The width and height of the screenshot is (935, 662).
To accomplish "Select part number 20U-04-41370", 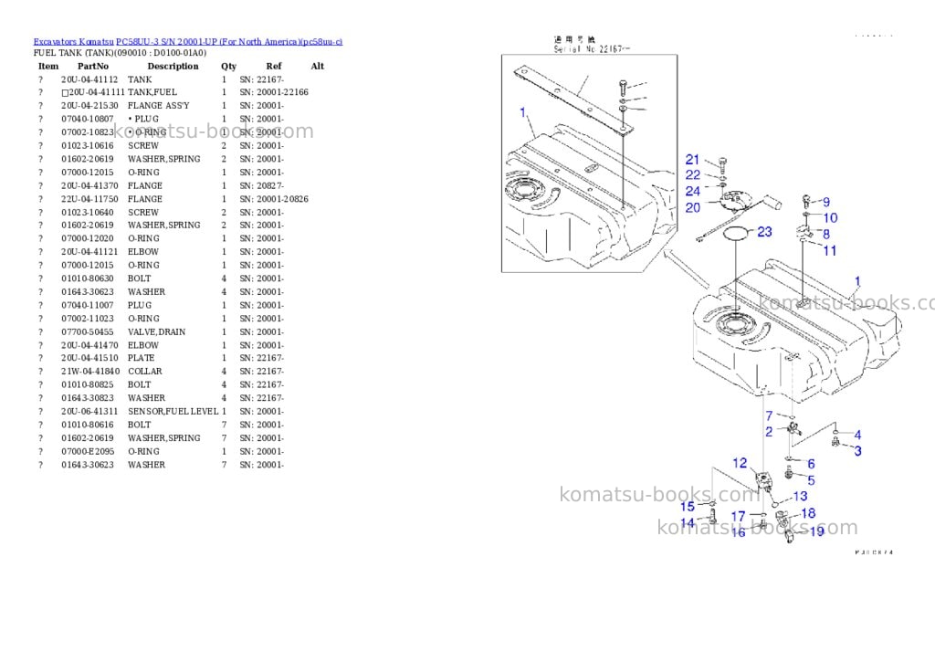I will pyautogui.click(x=89, y=185).
